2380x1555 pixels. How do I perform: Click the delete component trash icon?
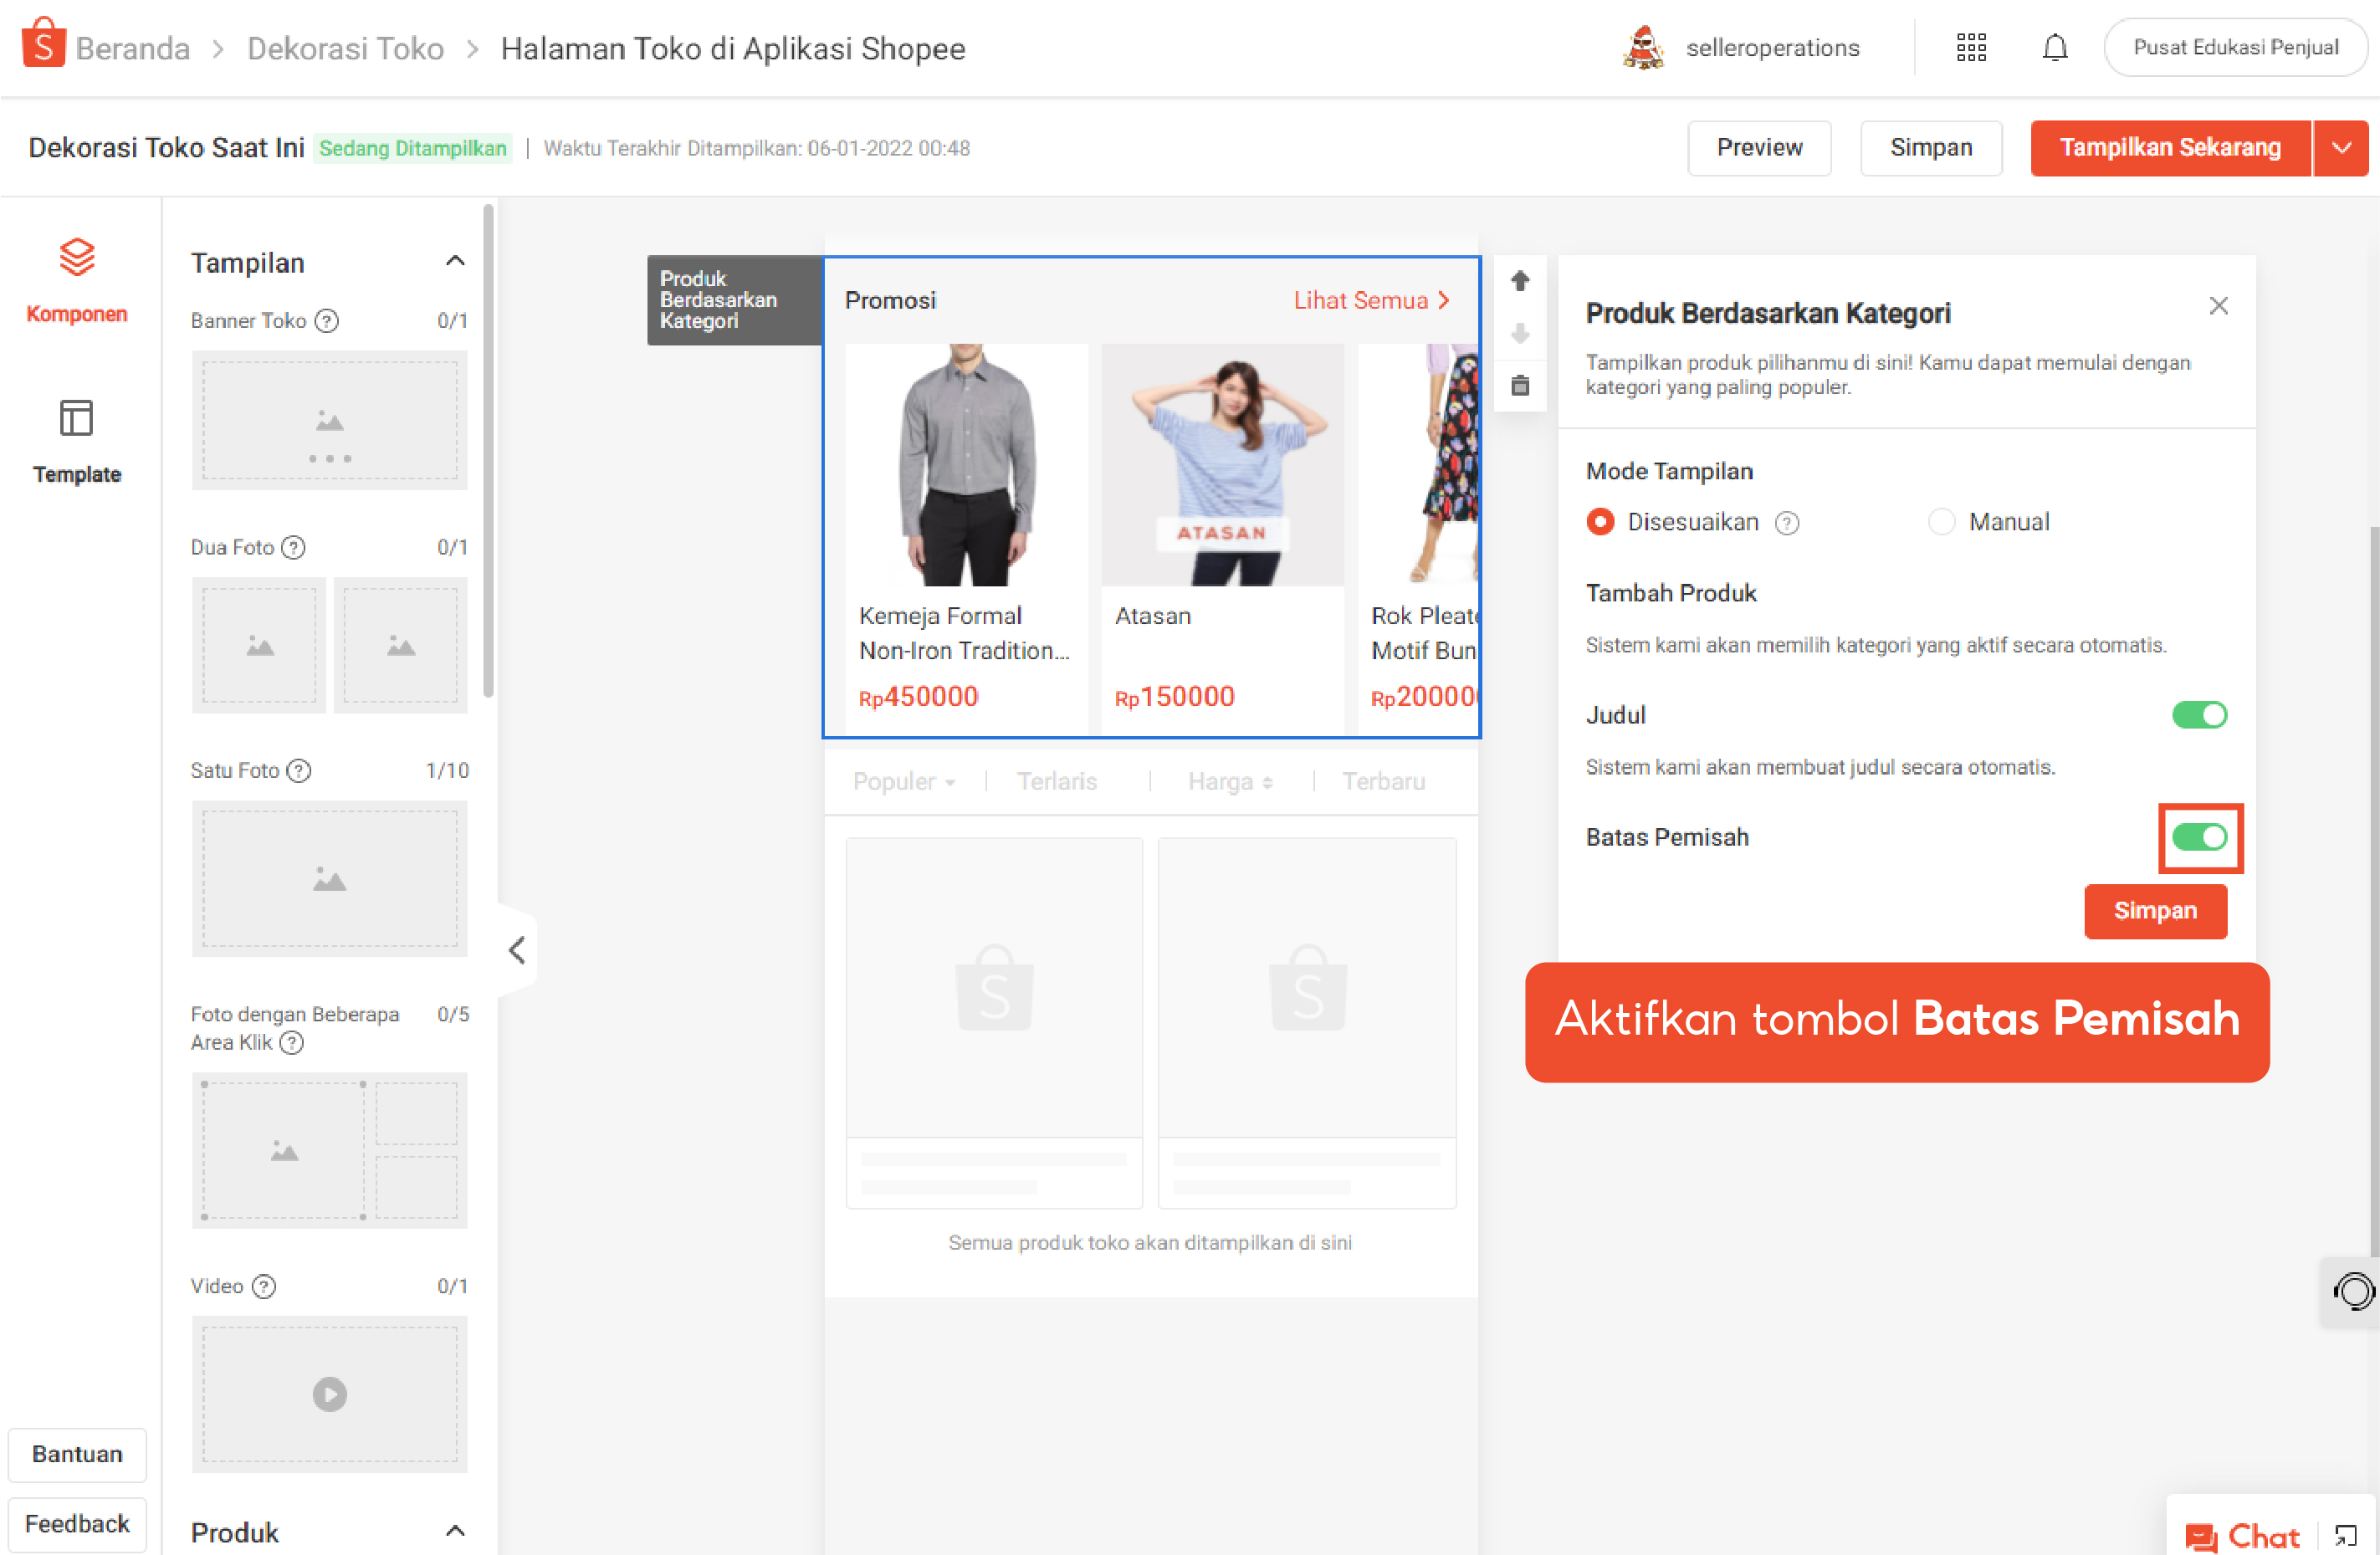(1520, 385)
